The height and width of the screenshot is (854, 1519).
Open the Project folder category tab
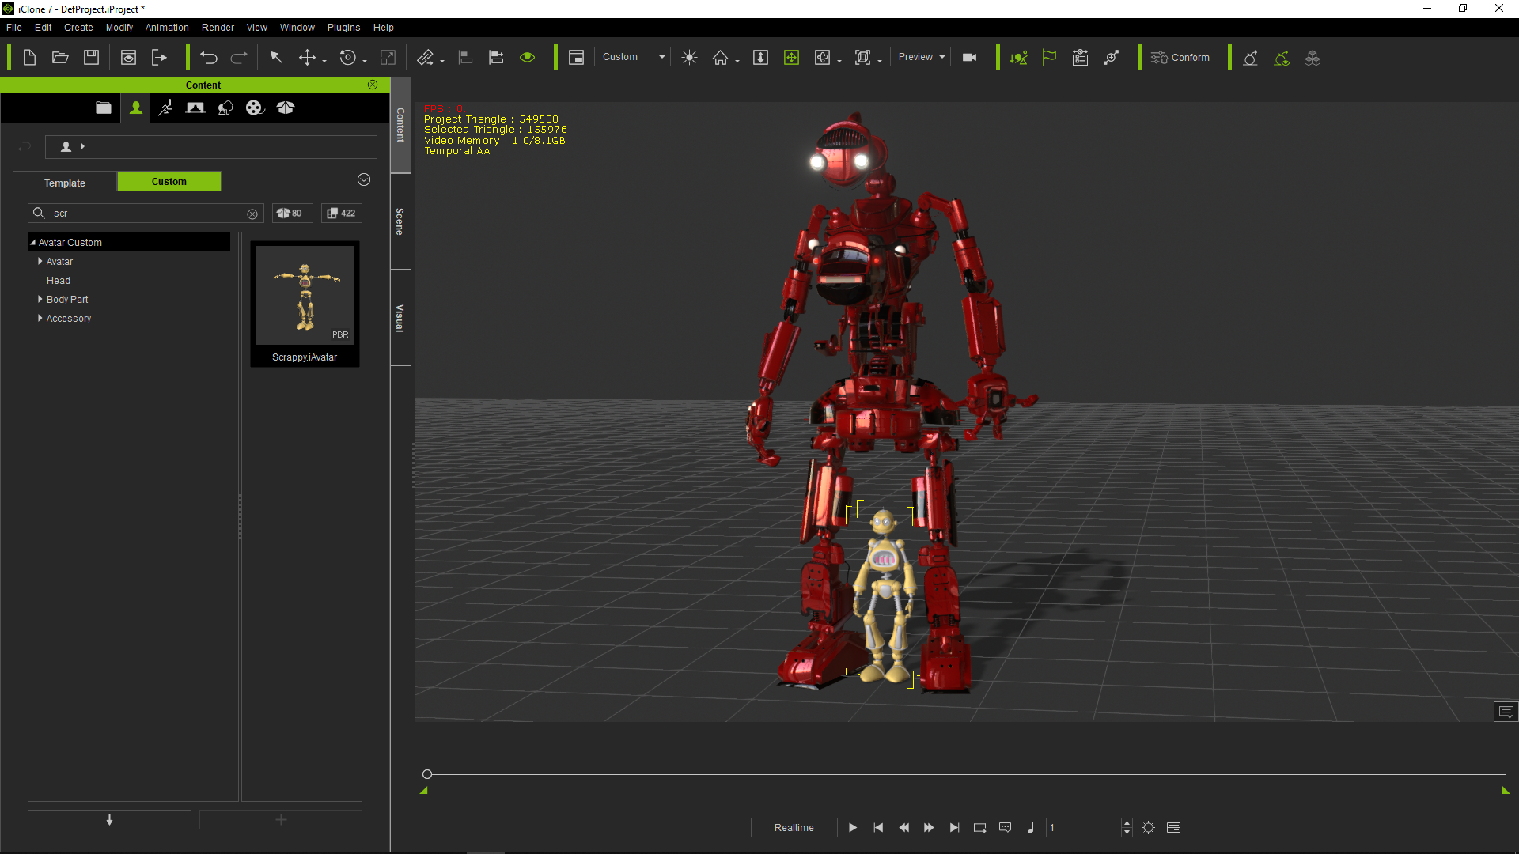[x=104, y=108]
